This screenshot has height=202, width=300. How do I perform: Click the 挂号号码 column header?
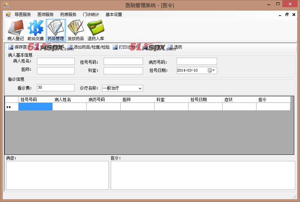(x=35, y=99)
